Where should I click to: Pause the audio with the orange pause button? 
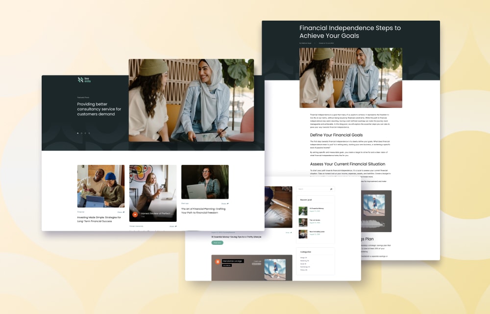218,262
